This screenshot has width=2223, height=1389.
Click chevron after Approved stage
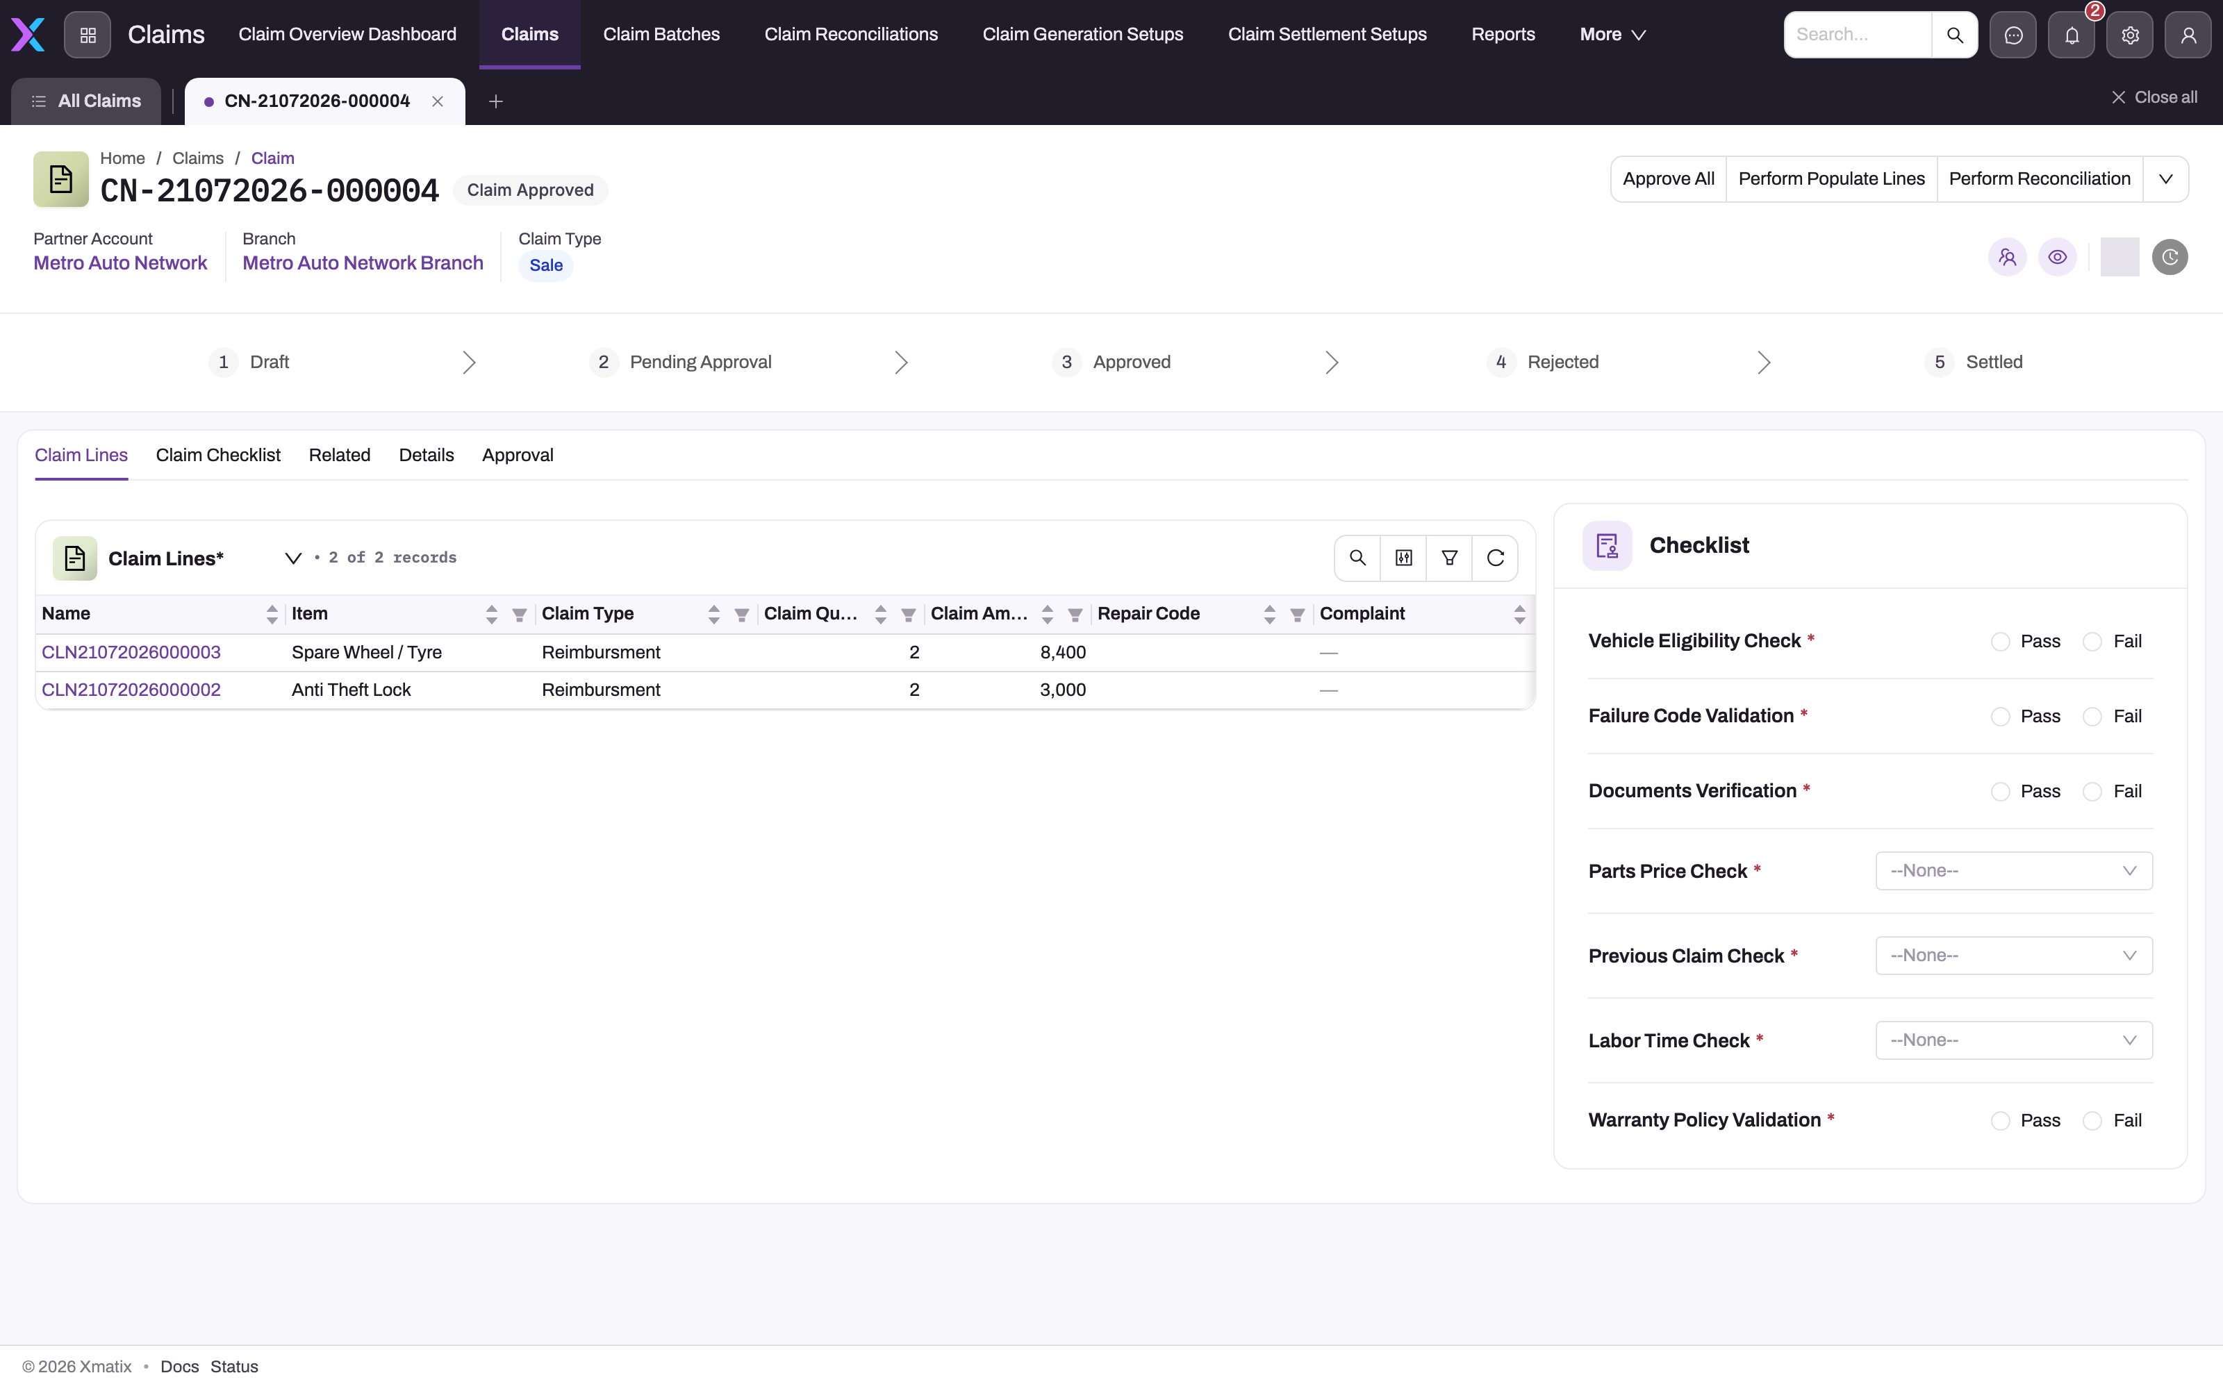(1332, 362)
